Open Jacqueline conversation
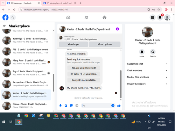This screenshot has width=175, height=131. tap(26, 84)
